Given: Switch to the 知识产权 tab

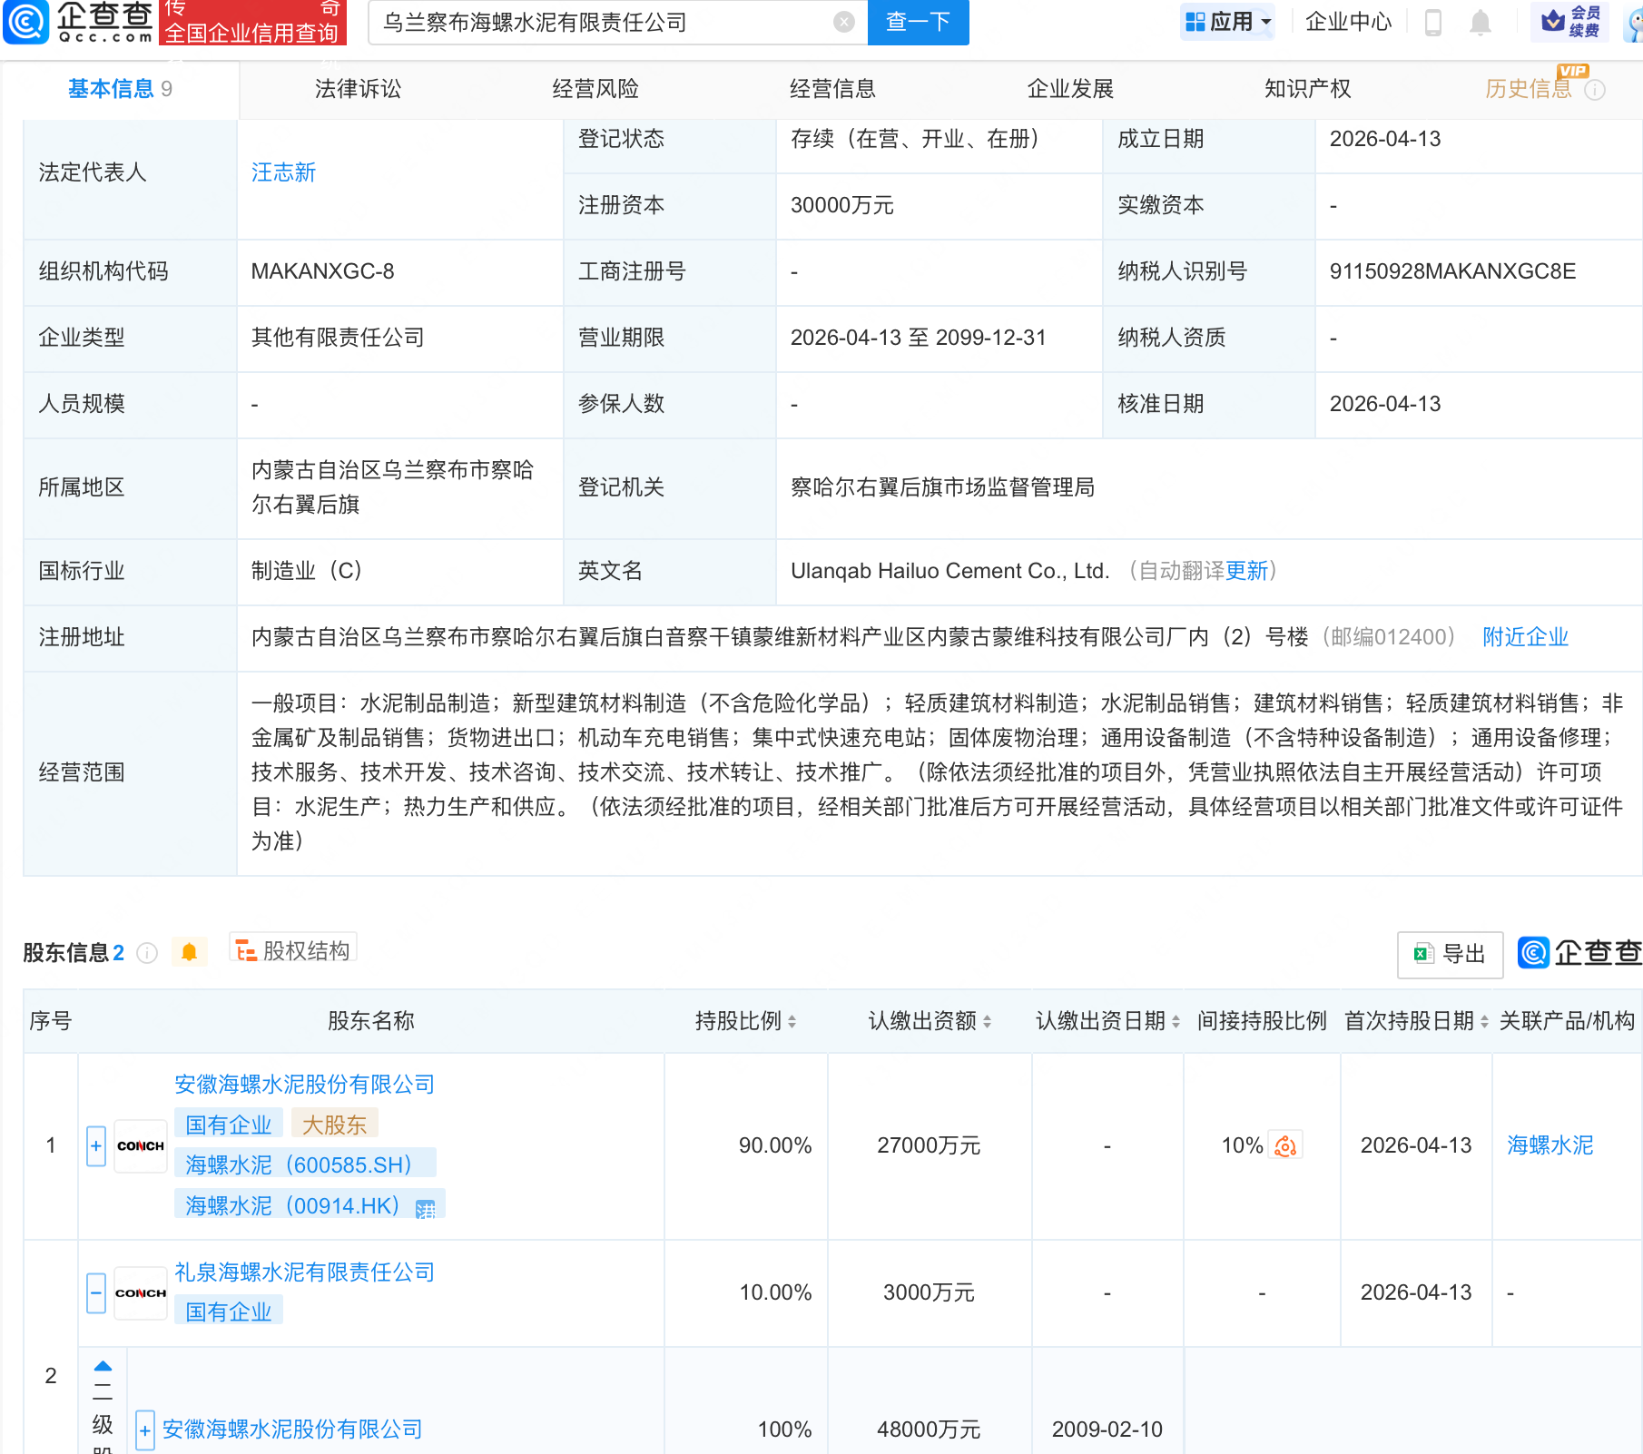Looking at the screenshot, I should (x=1306, y=89).
